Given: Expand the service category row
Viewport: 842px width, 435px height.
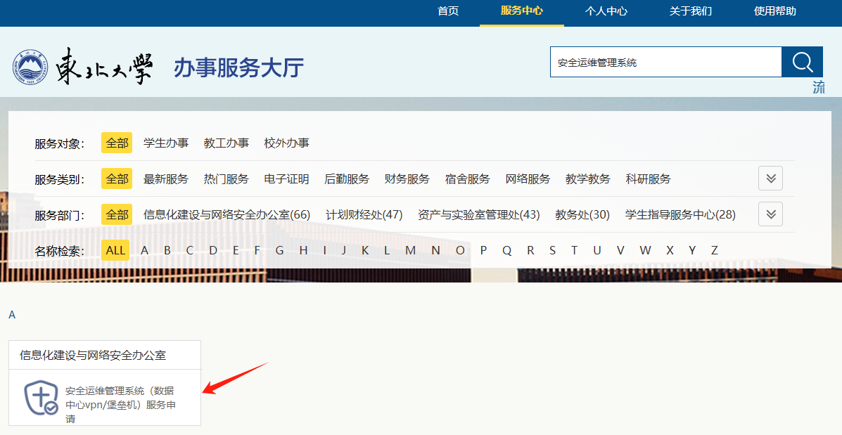Looking at the screenshot, I should coord(770,178).
